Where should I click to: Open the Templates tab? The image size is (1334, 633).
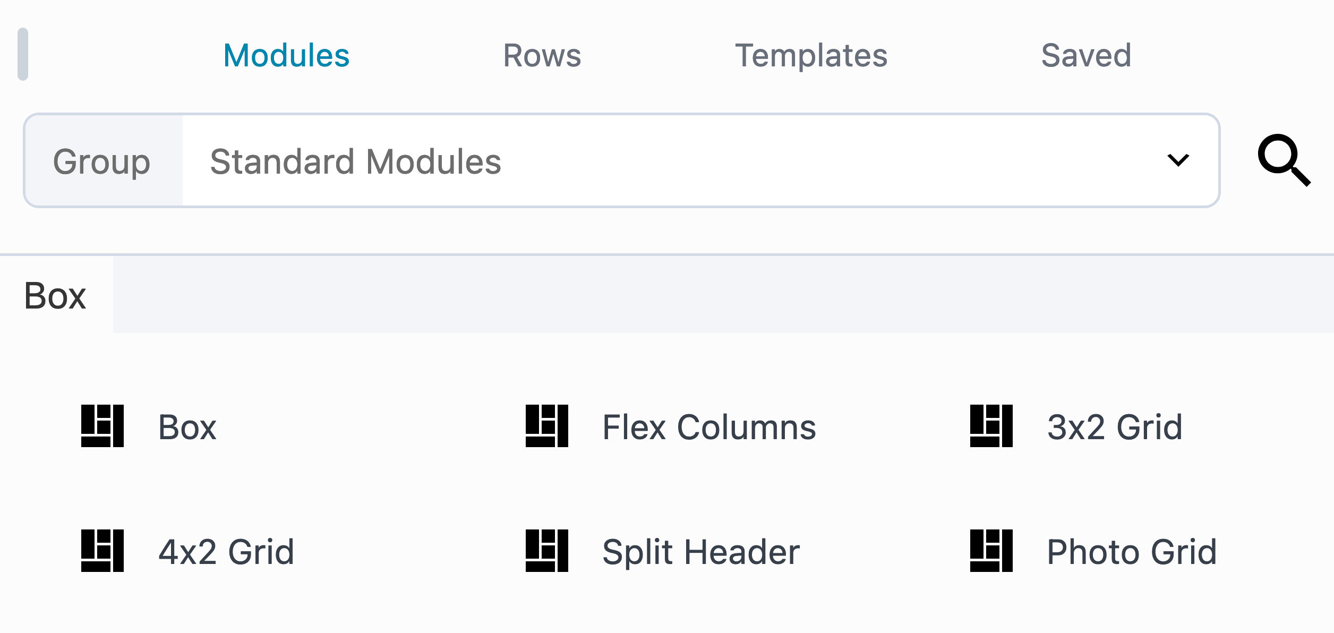tap(812, 55)
